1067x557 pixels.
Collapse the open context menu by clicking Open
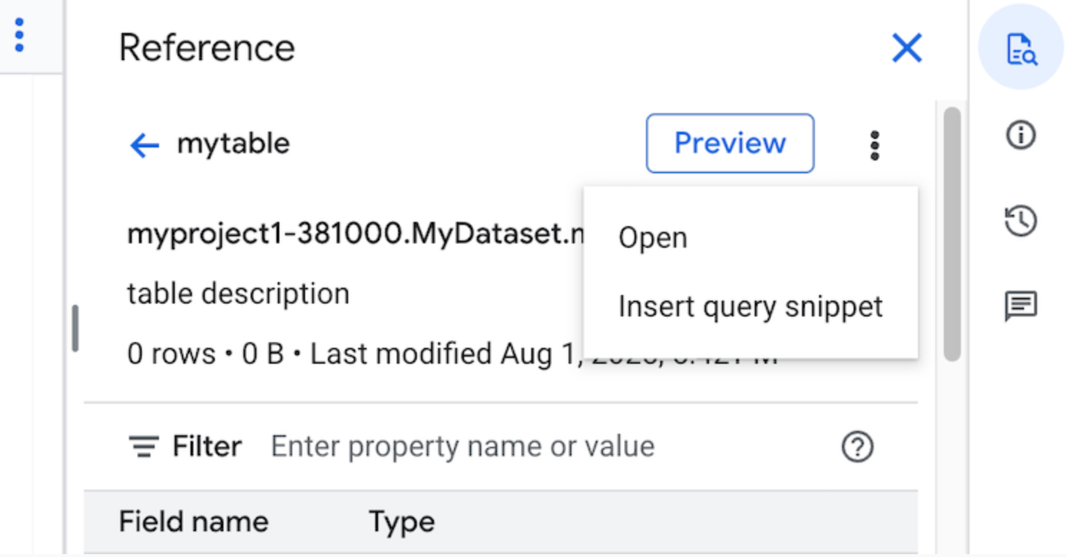point(652,237)
